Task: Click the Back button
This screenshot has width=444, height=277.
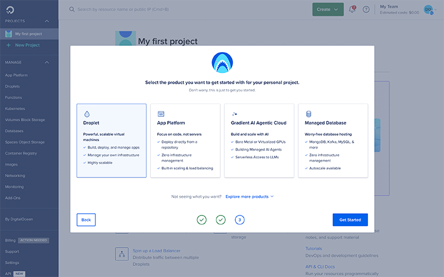Action: 86,220
